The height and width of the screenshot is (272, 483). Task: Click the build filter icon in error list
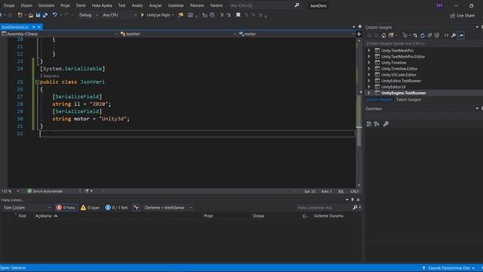point(136,208)
